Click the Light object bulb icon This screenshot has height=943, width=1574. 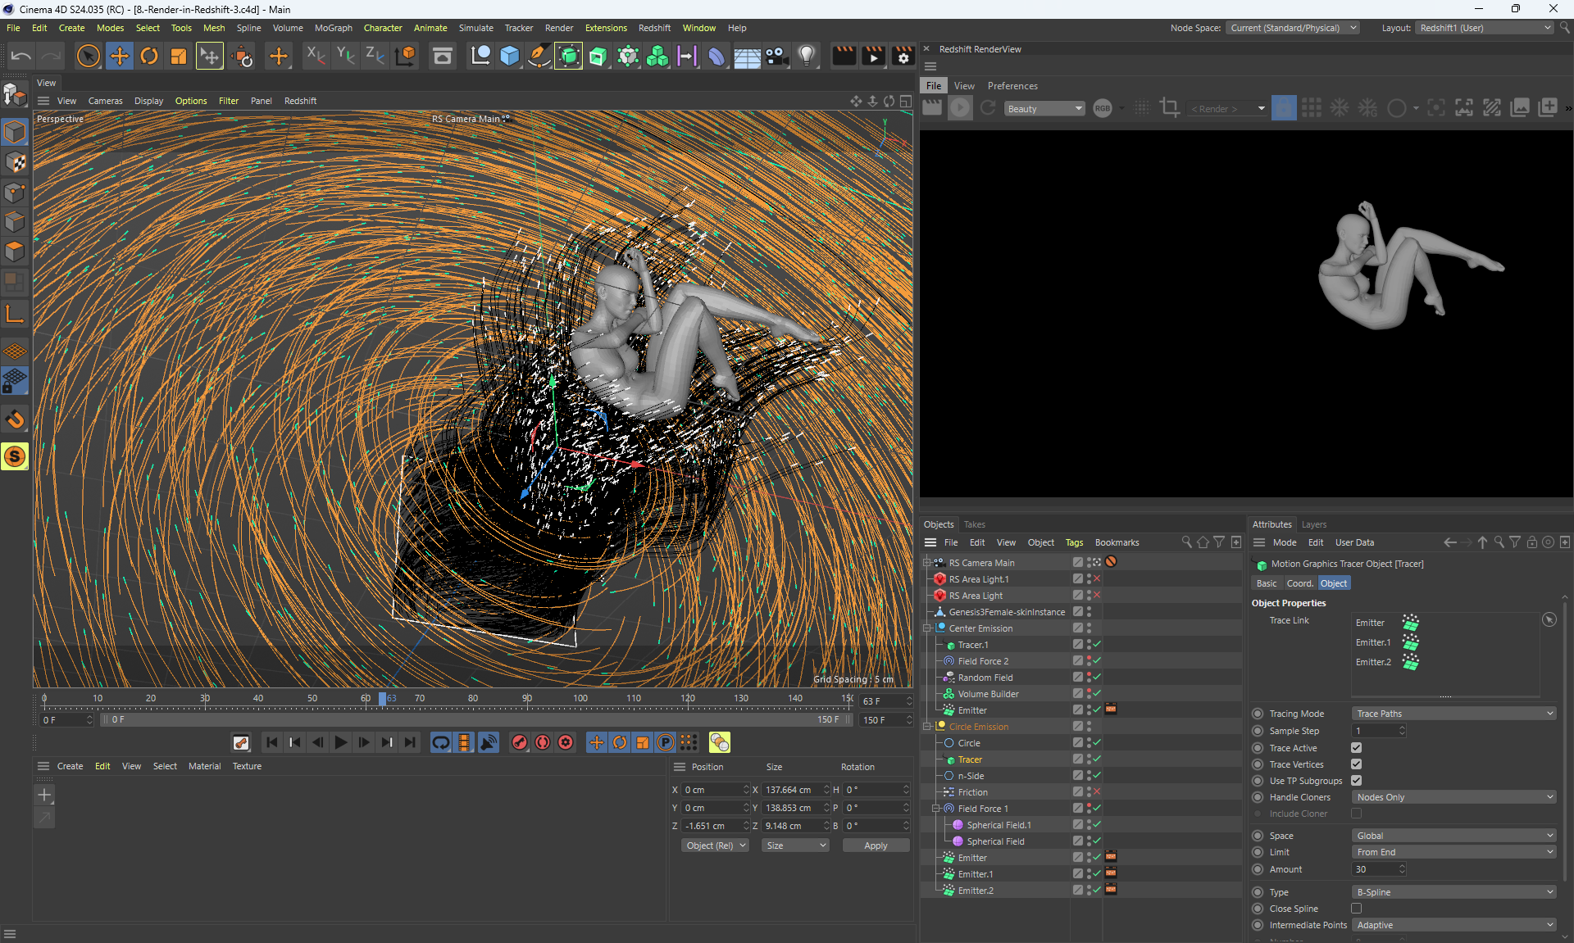(807, 56)
